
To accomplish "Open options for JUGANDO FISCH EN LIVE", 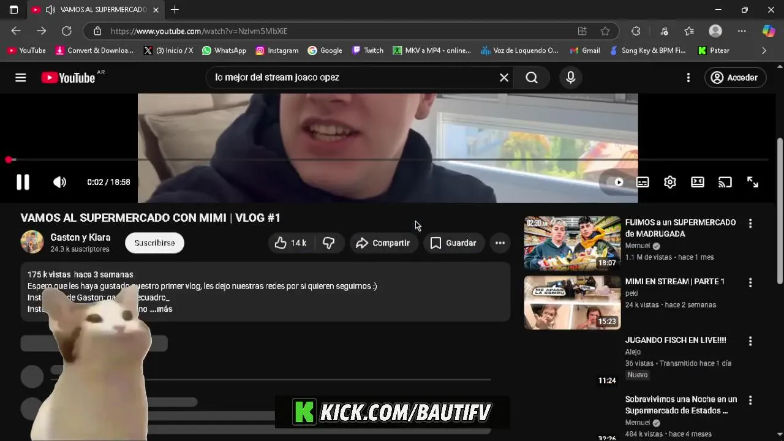I will coord(750,341).
